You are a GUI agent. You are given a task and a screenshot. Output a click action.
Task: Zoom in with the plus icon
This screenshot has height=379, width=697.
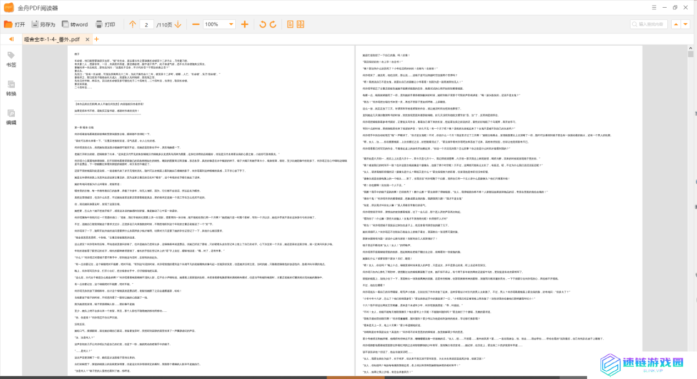[245, 24]
